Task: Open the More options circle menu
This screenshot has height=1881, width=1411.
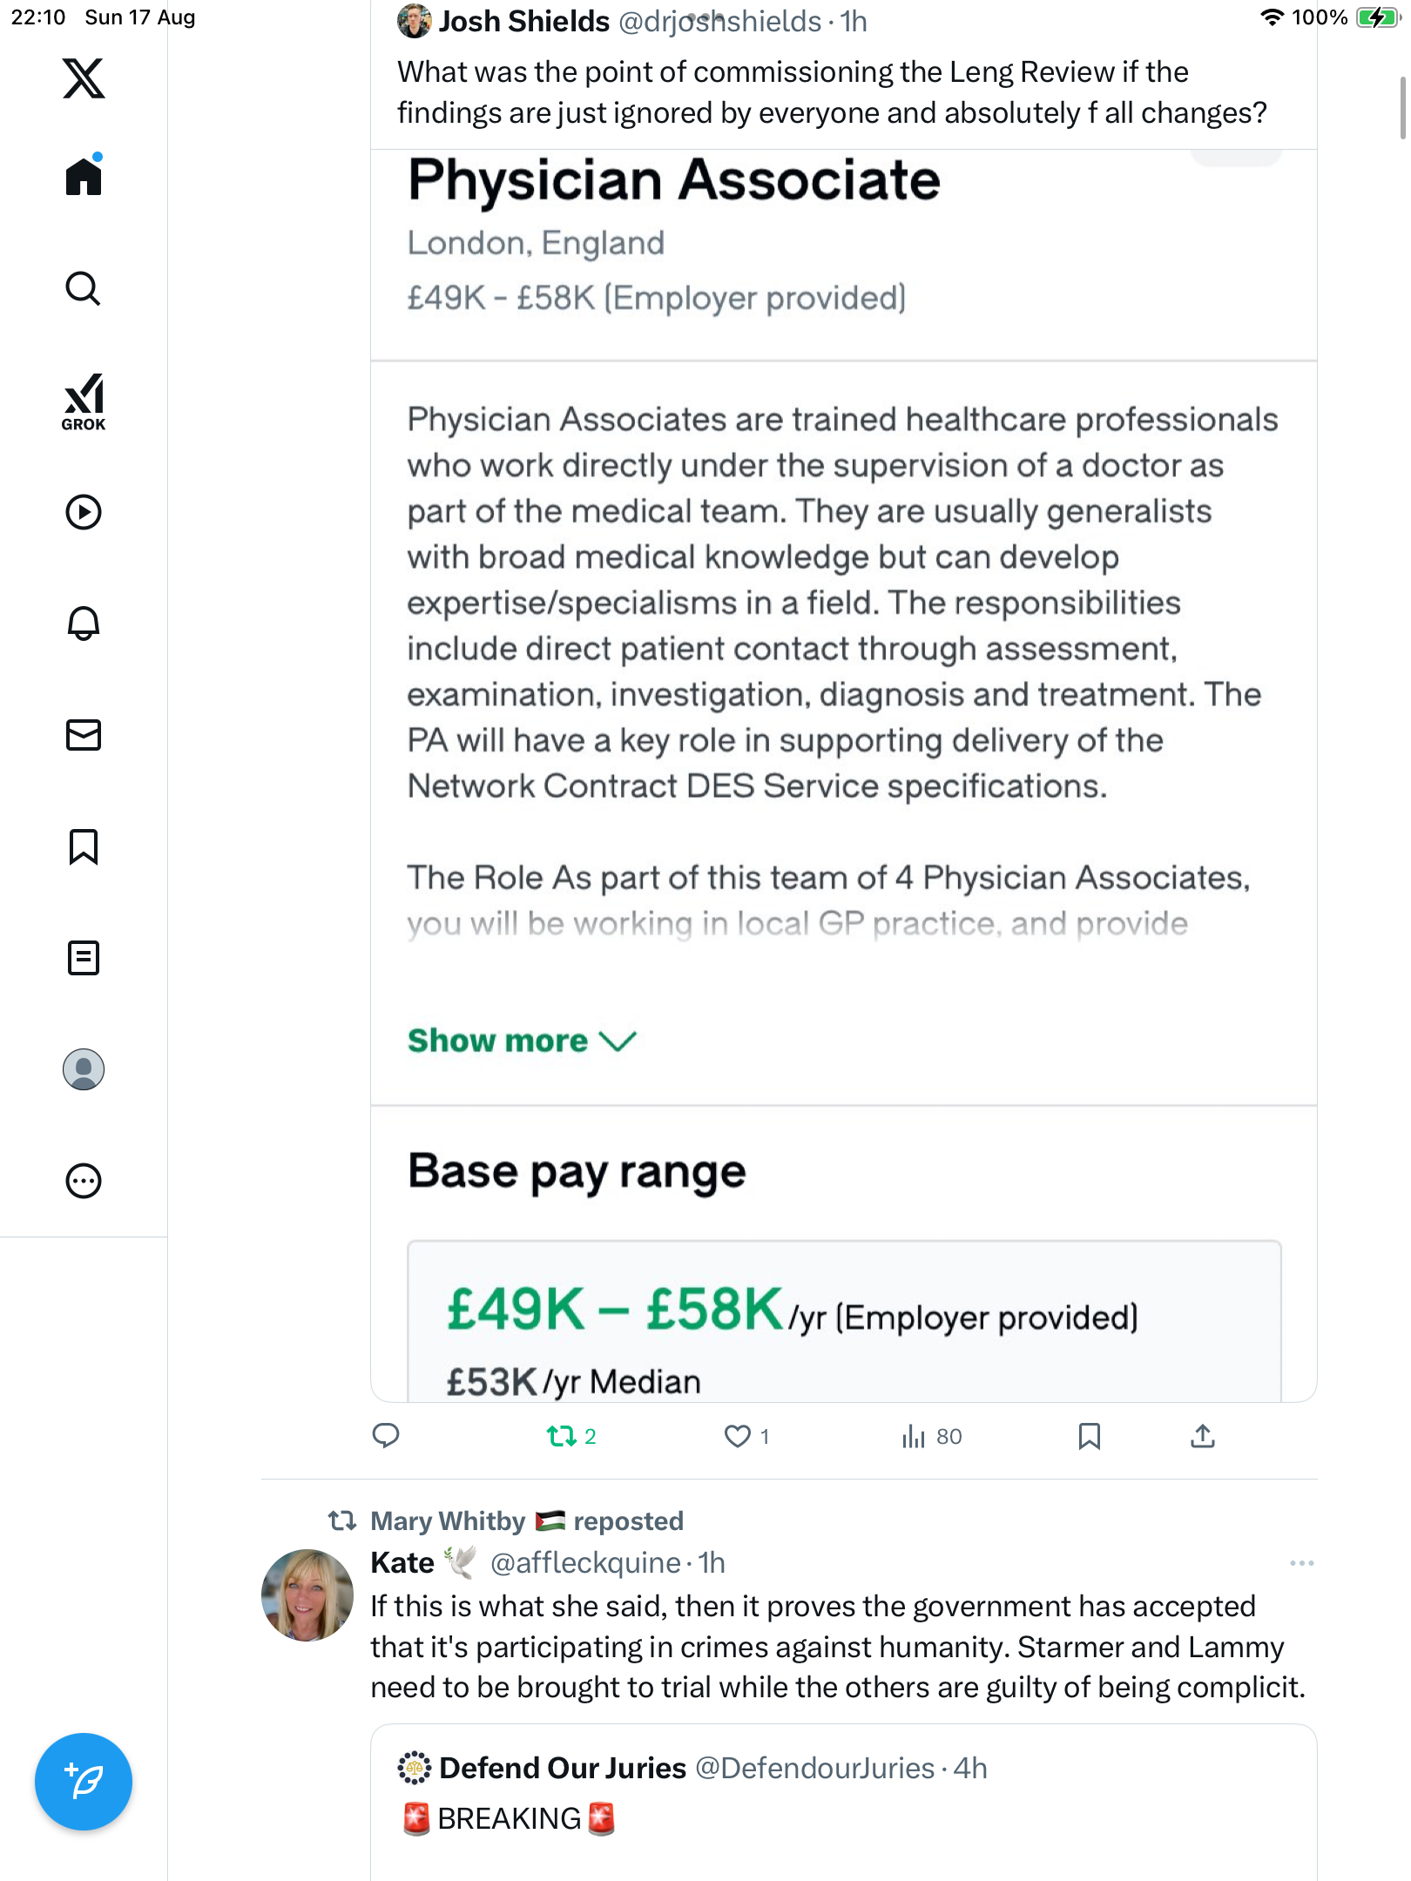Action: click(x=84, y=1181)
